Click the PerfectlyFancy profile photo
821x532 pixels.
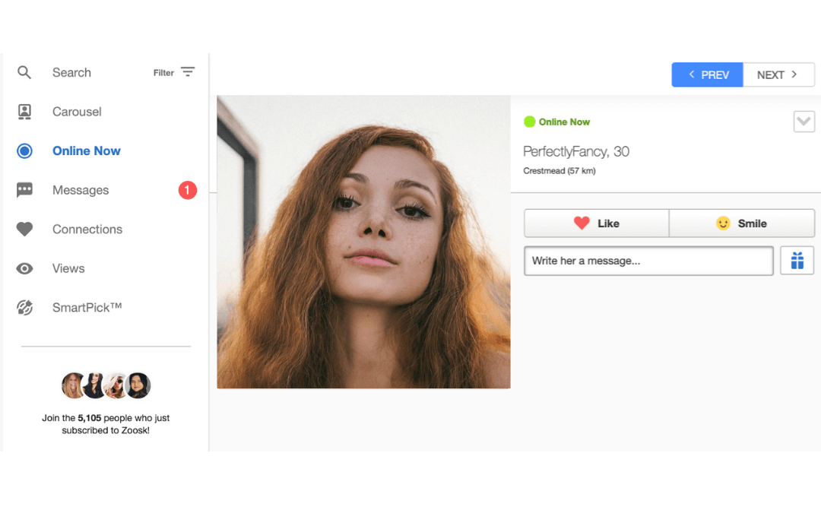(363, 242)
